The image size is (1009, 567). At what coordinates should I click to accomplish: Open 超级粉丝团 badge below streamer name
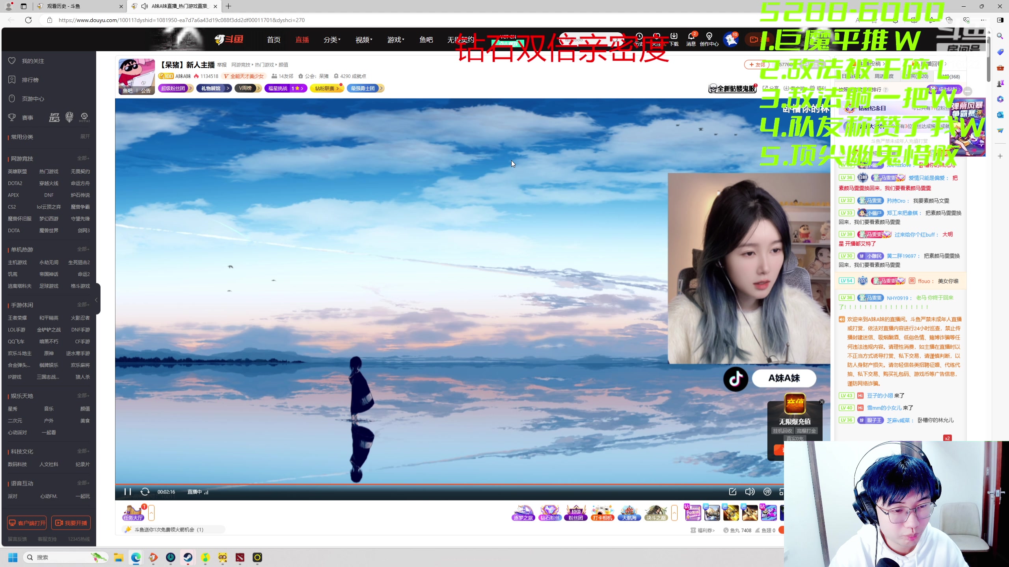tap(175, 88)
